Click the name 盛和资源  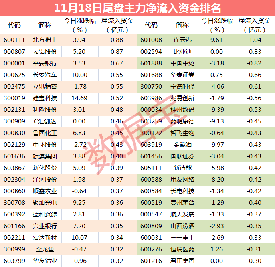45,214
